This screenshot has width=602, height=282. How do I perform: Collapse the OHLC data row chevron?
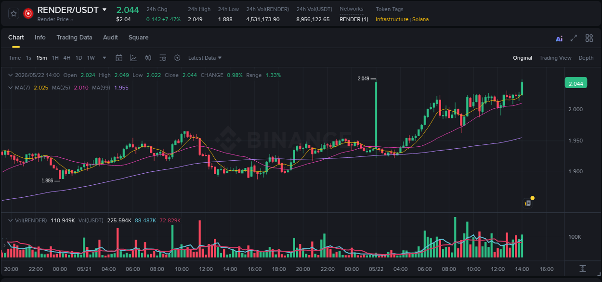click(11, 75)
